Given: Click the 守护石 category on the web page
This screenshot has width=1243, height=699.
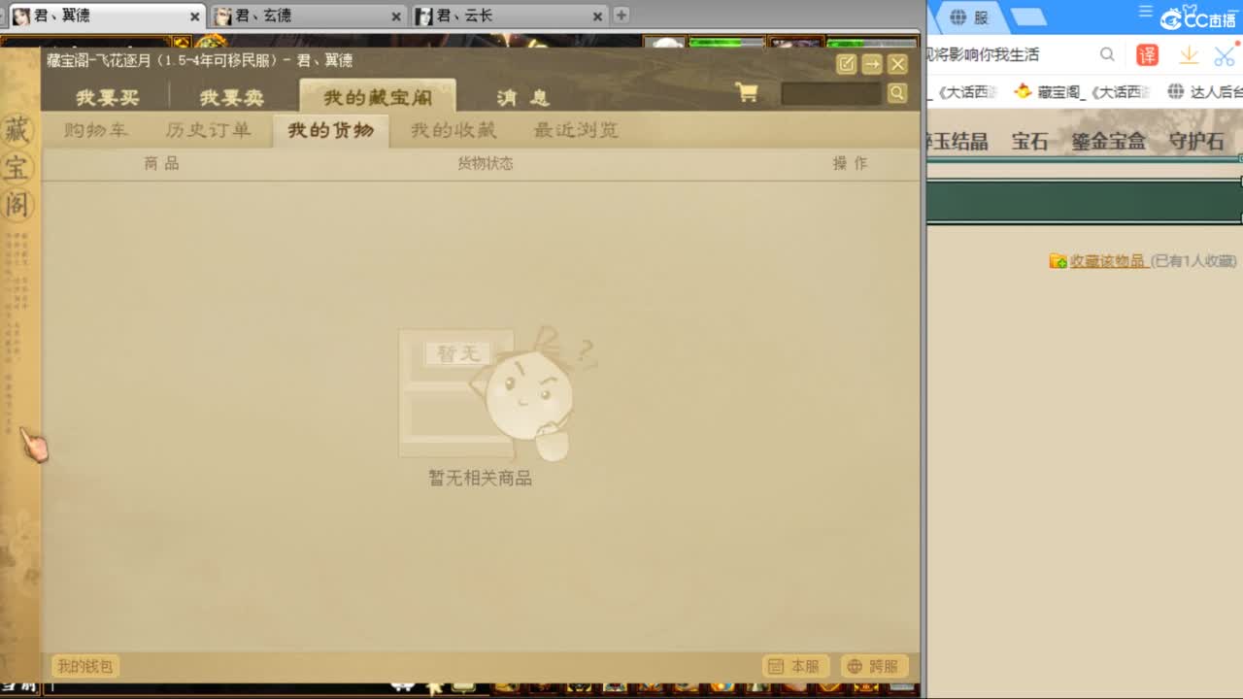Looking at the screenshot, I should tap(1195, 141).
